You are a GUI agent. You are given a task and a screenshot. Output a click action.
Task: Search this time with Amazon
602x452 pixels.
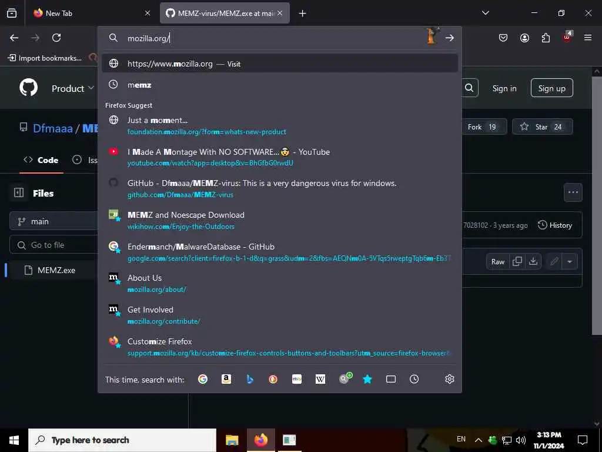226,379
